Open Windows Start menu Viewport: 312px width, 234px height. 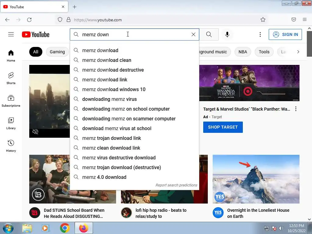(x=8, y=228)
